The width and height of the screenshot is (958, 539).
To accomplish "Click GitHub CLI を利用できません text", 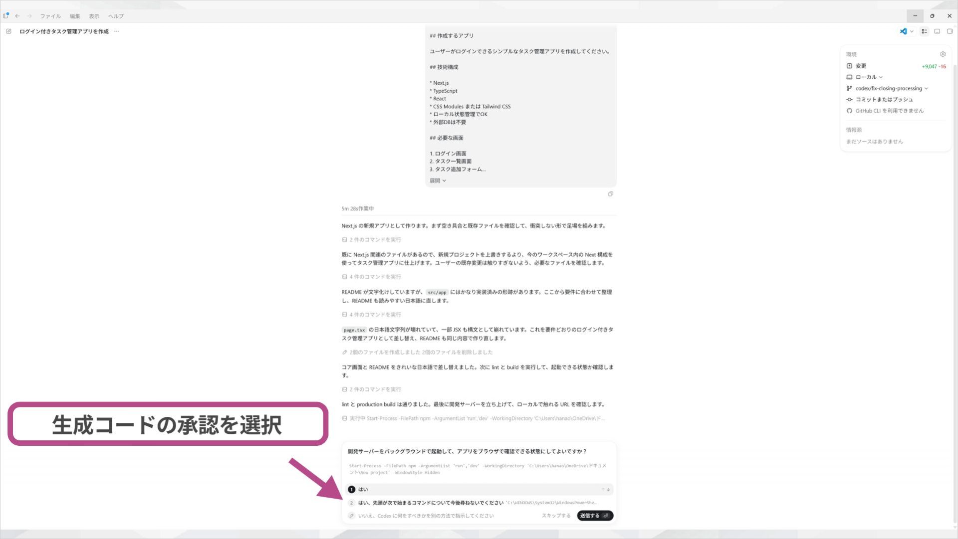I will 890,111.
